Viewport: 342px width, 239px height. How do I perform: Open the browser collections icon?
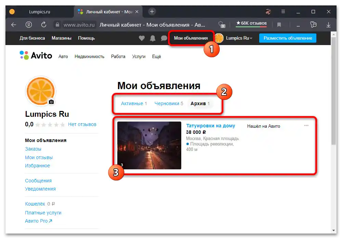(313, 25)
